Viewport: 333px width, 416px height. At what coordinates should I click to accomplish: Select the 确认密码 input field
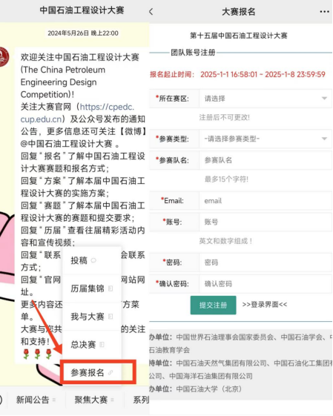click(266, 284)
